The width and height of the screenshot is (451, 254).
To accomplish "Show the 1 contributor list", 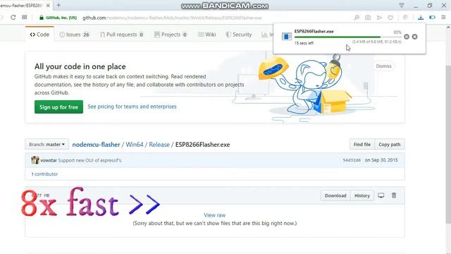I will click(x=44, y=174).
